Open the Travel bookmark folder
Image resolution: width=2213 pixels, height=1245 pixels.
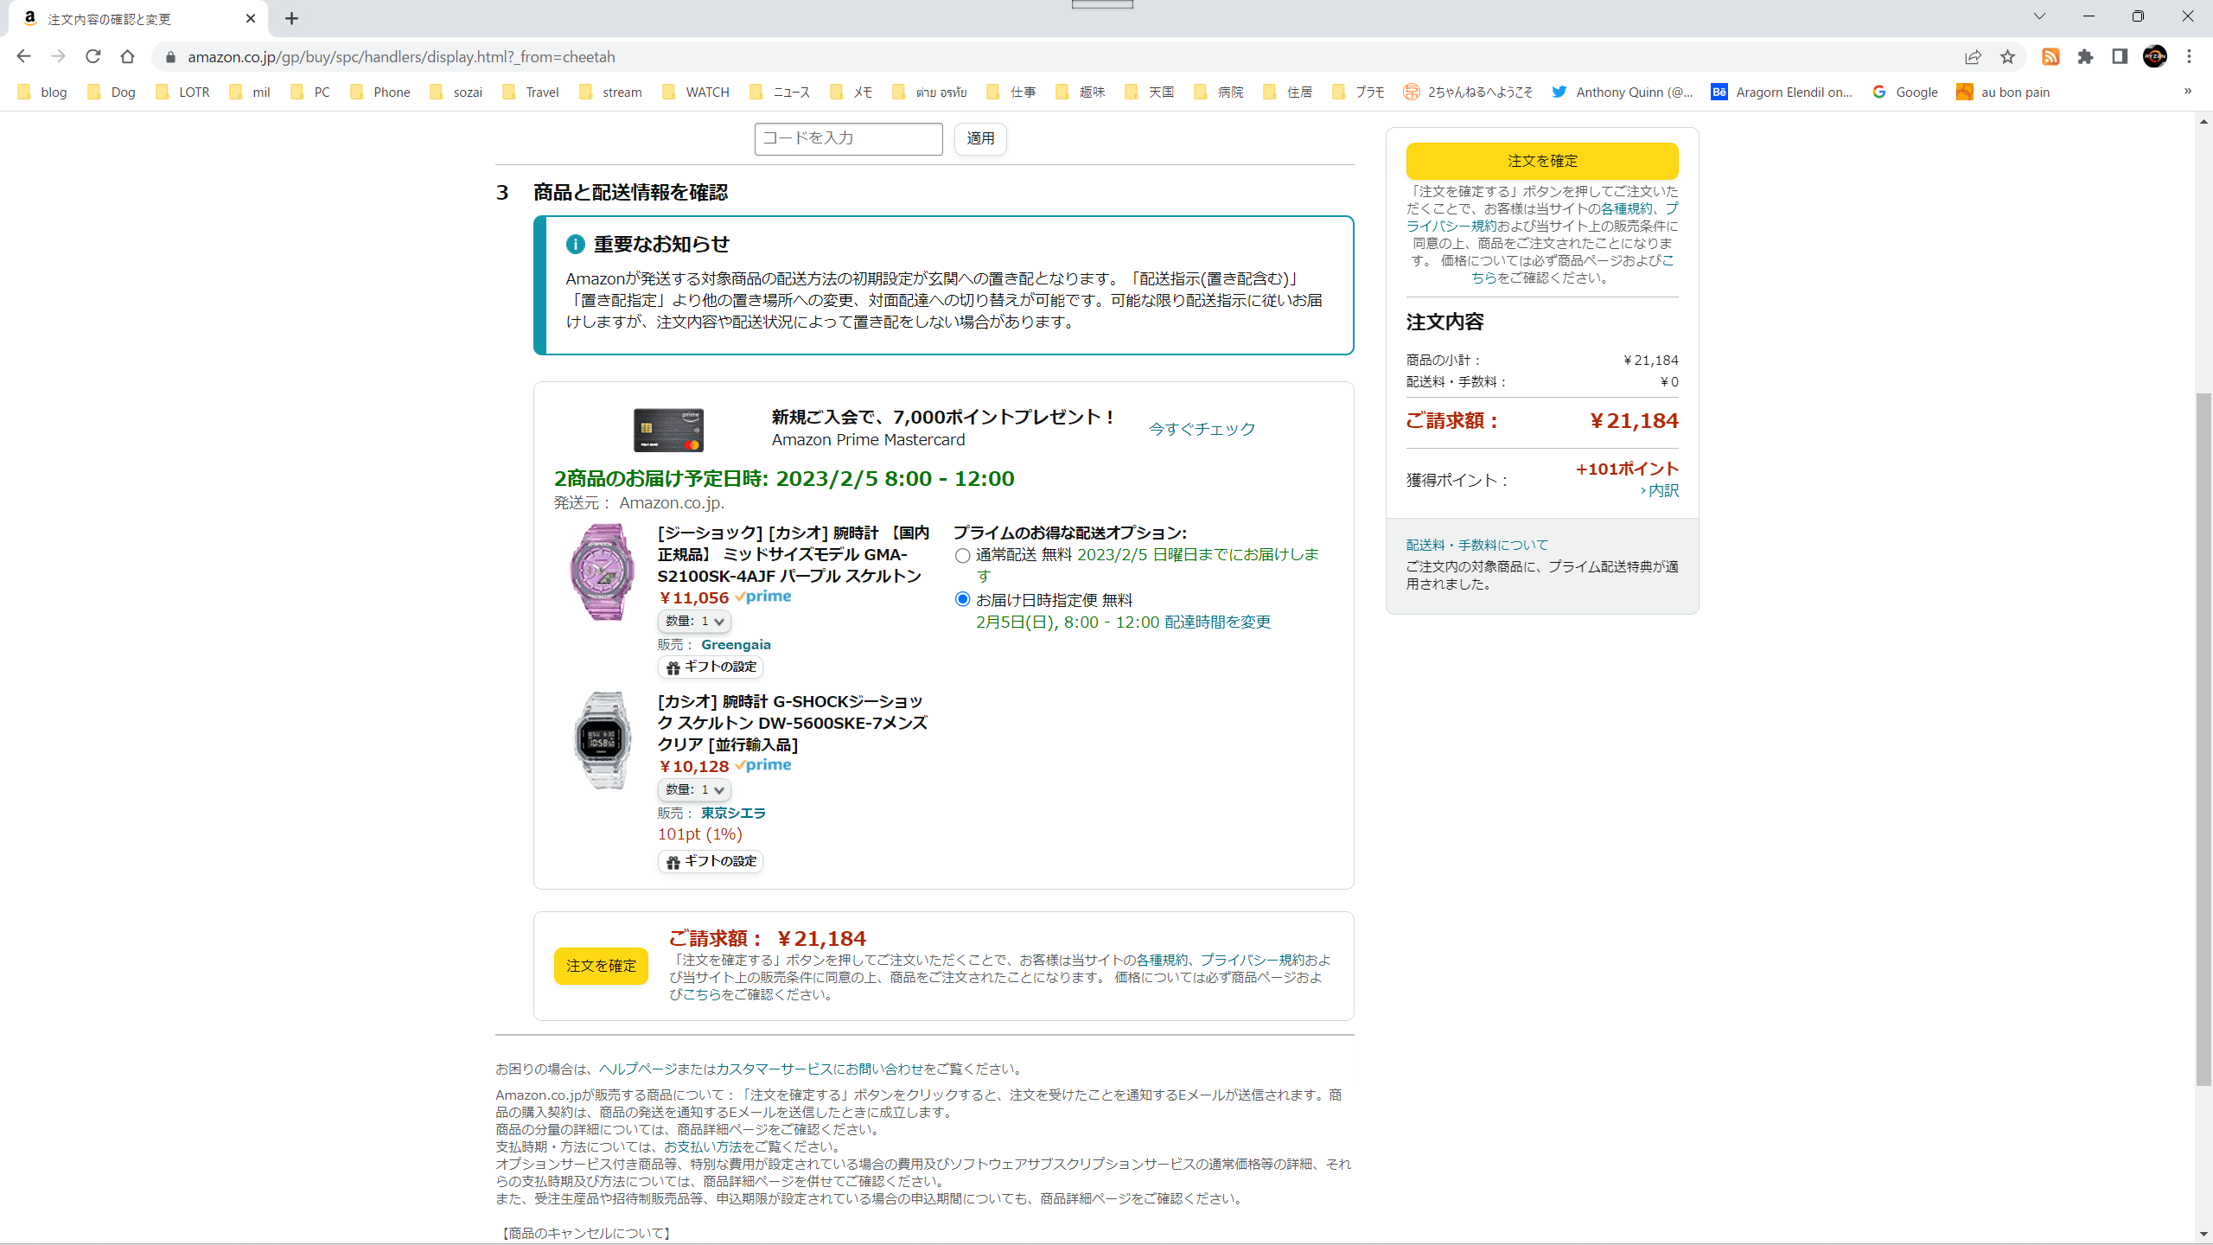[531, 92]
